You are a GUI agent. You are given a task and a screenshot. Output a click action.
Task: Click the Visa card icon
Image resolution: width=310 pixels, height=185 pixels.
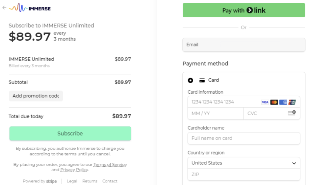pos(265,102)
